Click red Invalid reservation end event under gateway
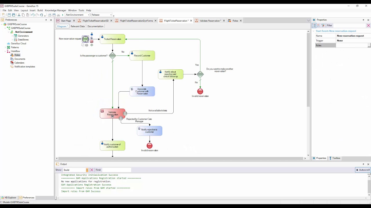This screenshot has width=371, height=208. click(200, 92)
